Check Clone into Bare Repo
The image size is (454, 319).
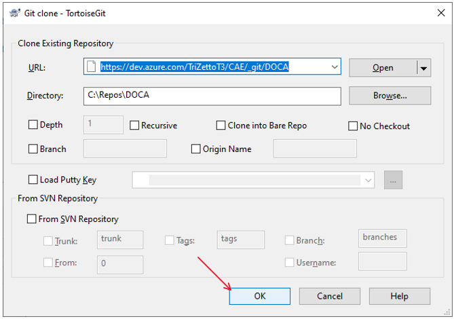(221, 126)
